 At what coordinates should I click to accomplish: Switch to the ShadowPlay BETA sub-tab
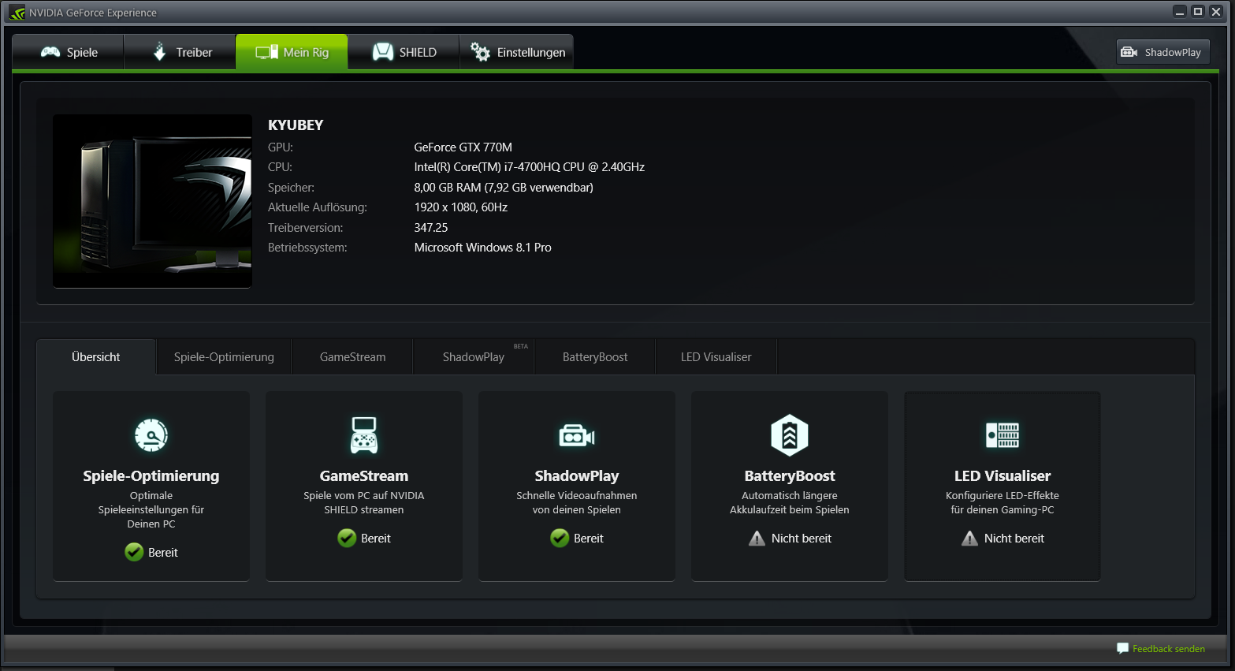[474, 357]
